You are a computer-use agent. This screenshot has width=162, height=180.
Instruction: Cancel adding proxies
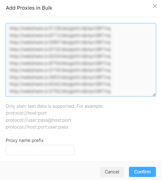(x=112, y=172)
